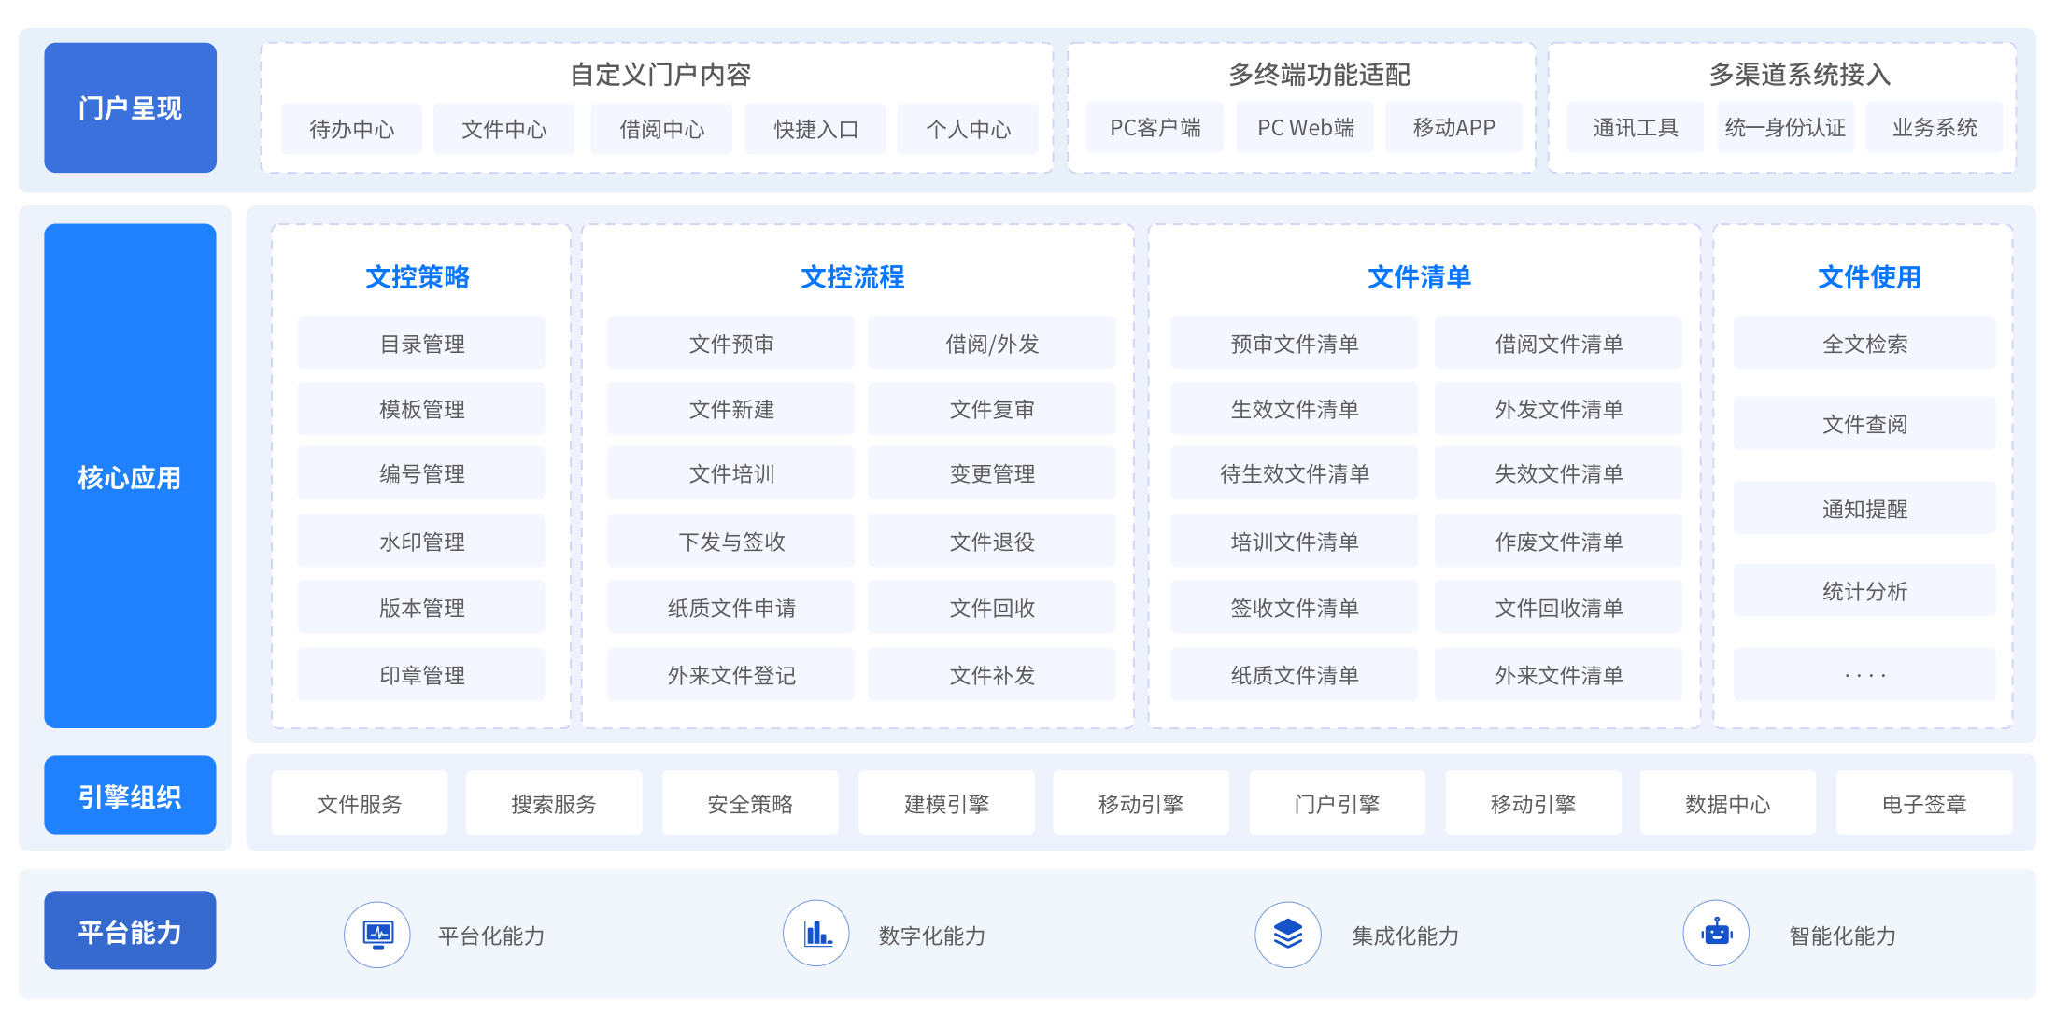Click the integration capability layers icon
The image size is (2055, 1027).
pyautogui.click(x=1287, y=934)
